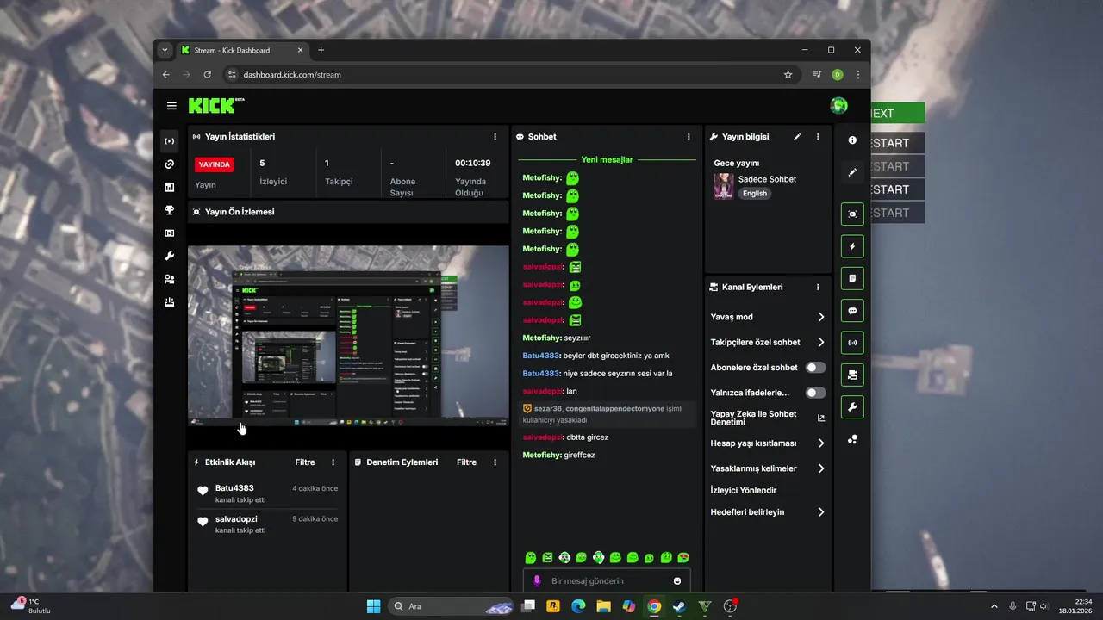Open the Yayın İstatistikleri three-dot menu
Viewport: 1103px width, 620px height.
(x=495, y=137)
